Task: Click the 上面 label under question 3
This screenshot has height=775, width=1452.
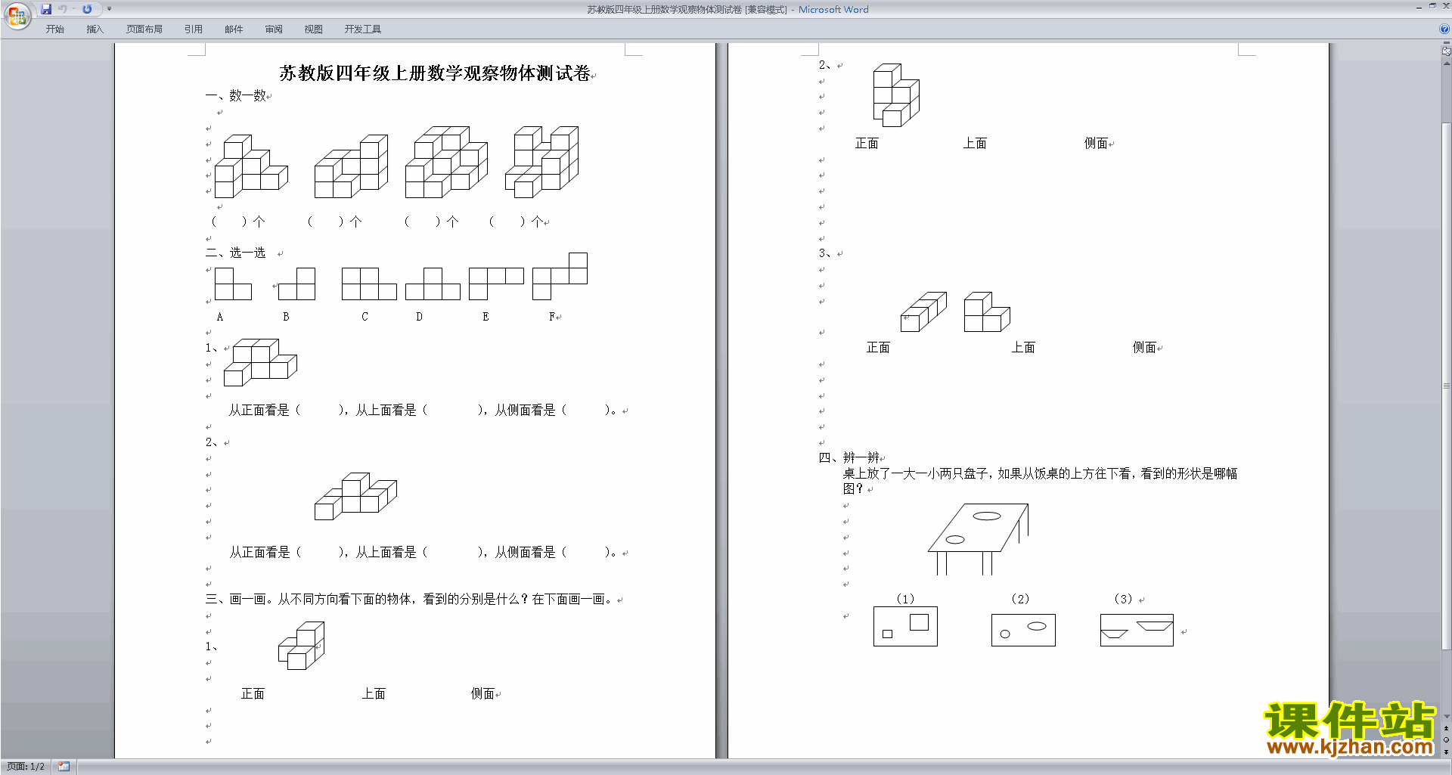Action: pyautogui.click(x=1023, y=347)
